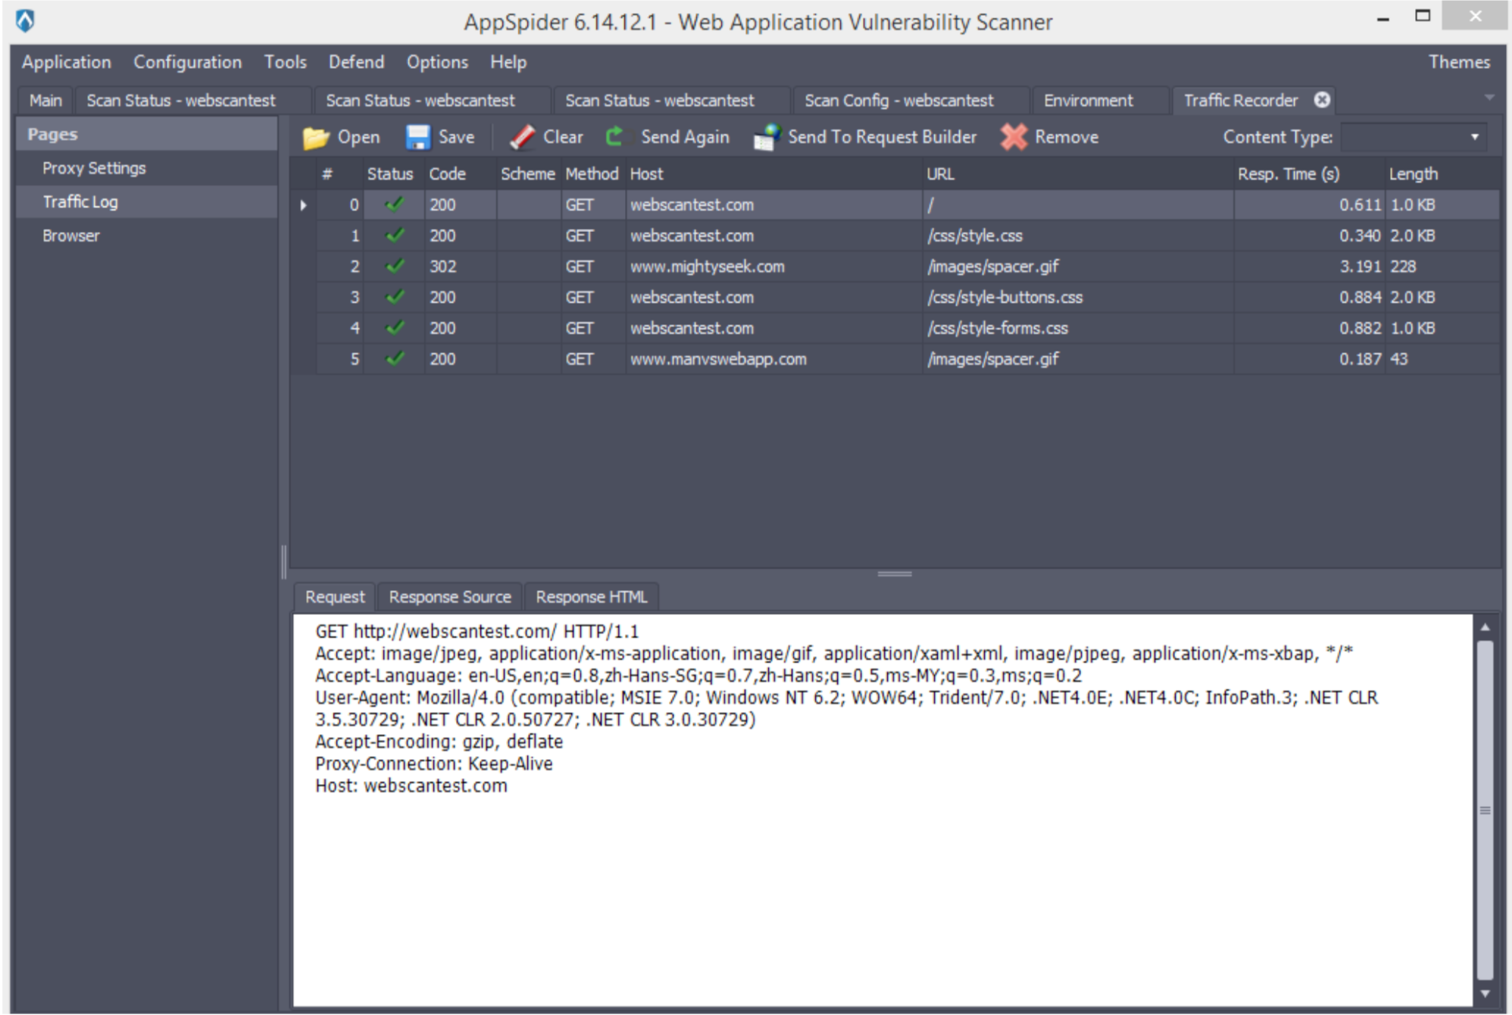Image resolution: width=1512 pixels, height=1015 pixels.
Task: Click inside the request text area
Action: [883, 810]
